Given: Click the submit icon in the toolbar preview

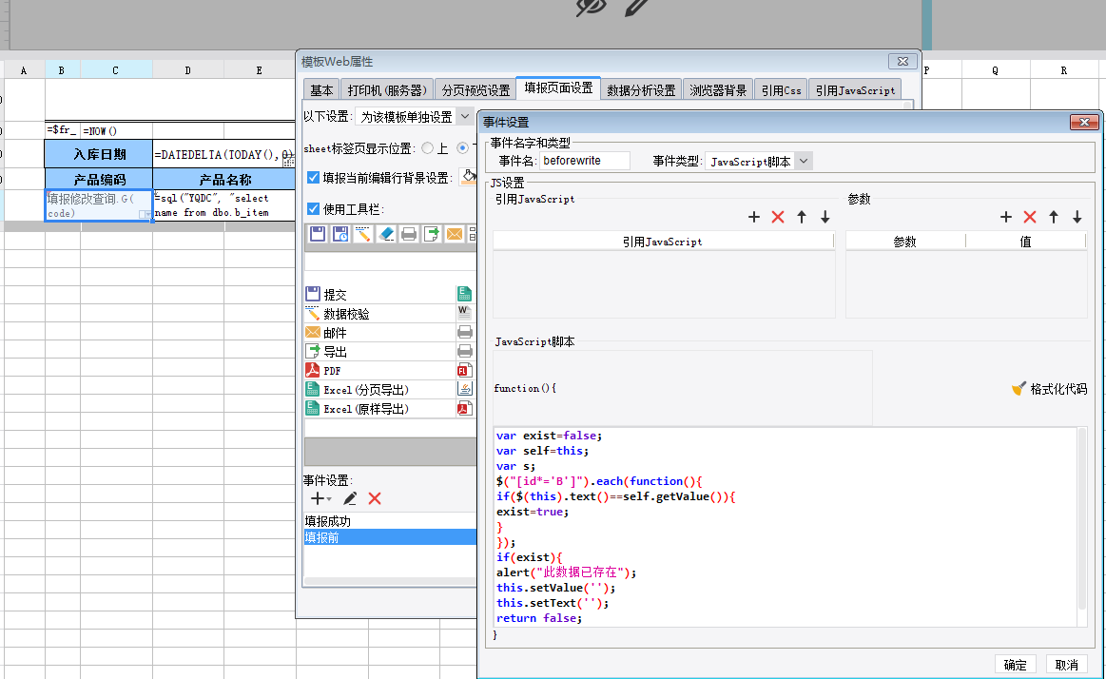Looking at the screenshot, I should coord(318,234).
